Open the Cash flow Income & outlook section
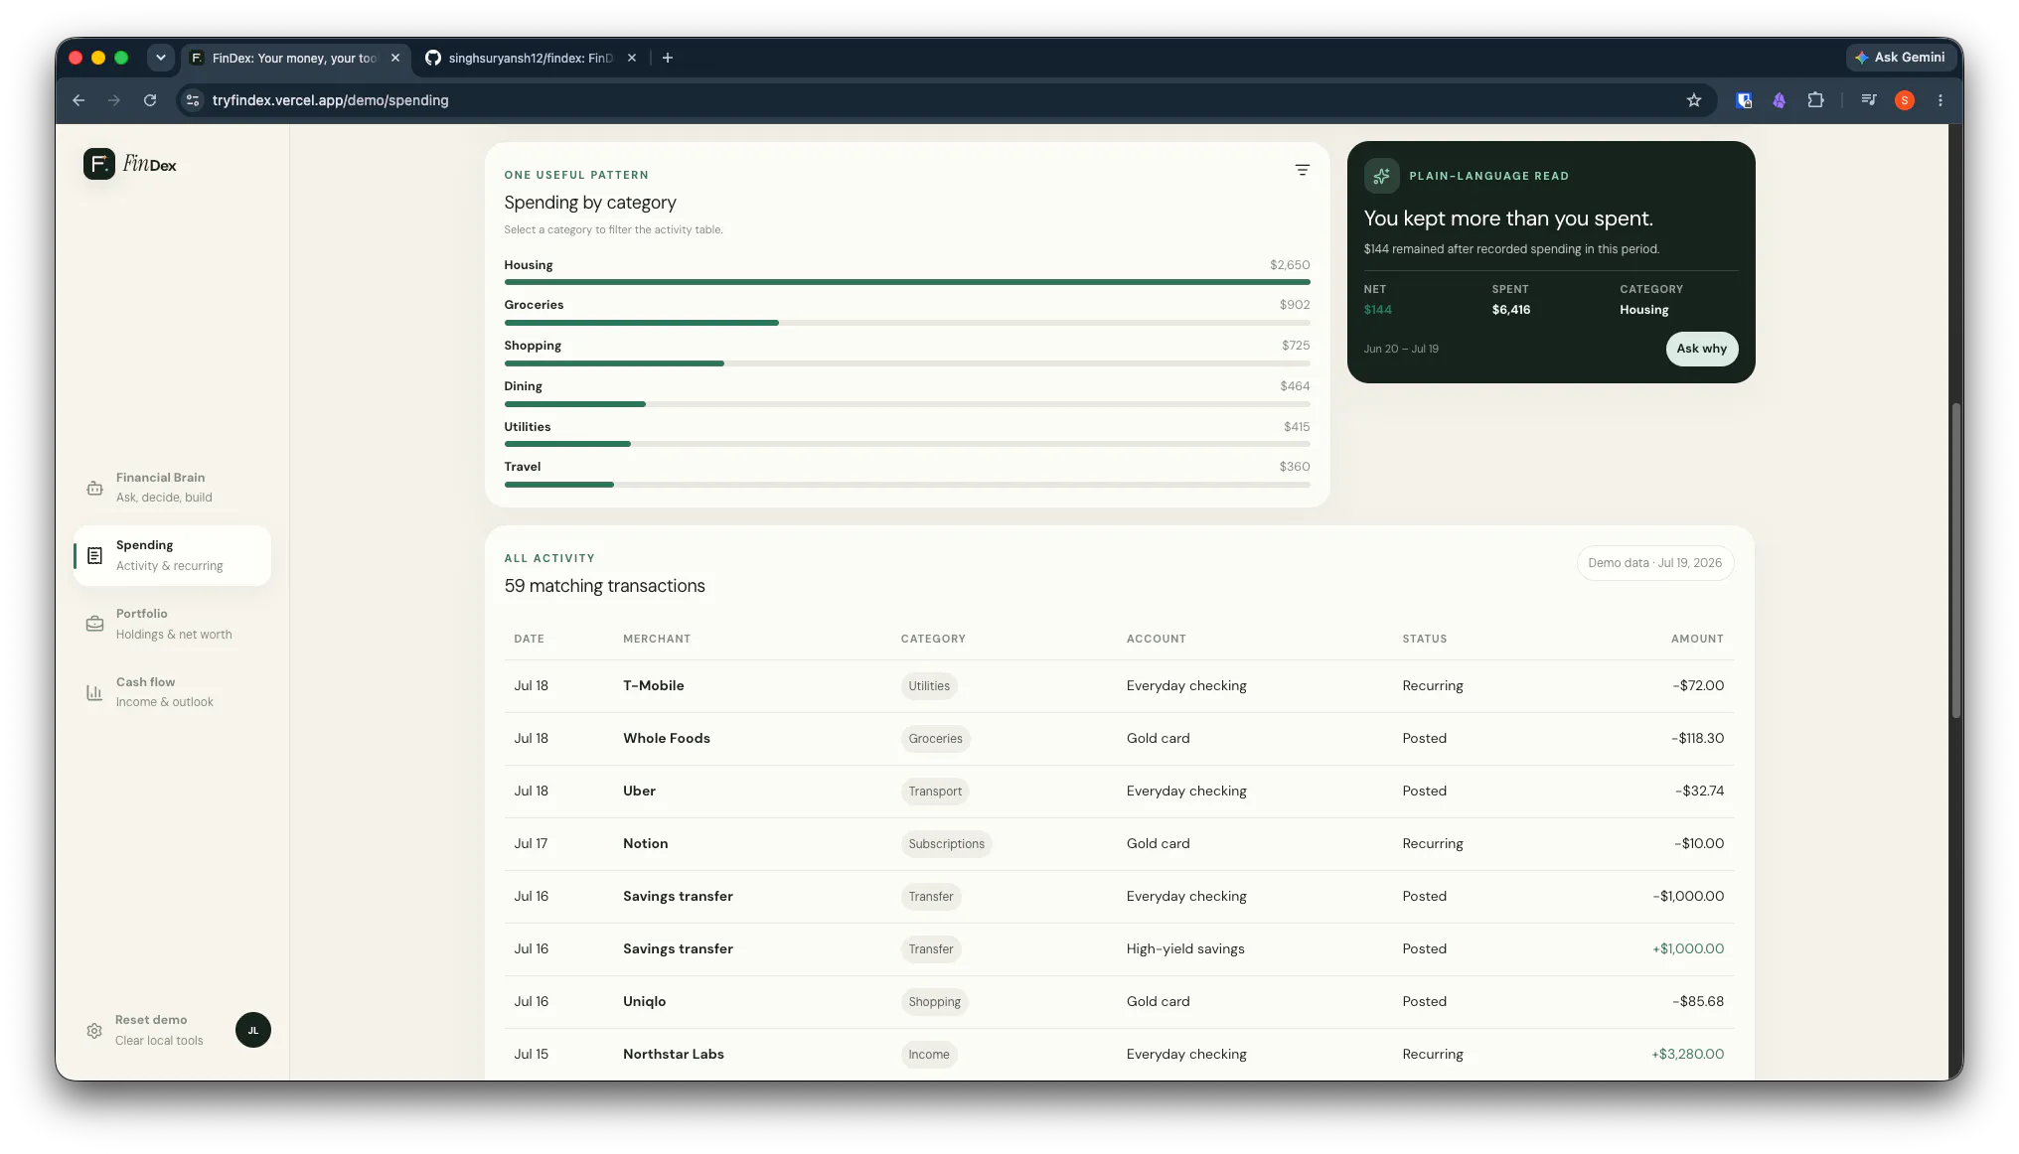 point(172,692)
